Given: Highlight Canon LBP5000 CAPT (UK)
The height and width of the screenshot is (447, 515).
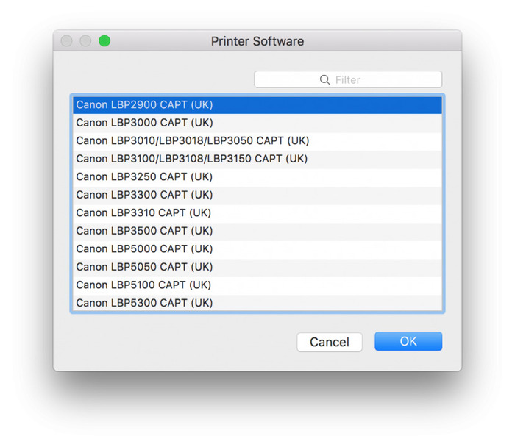Looking at the screenshot, I should (257, 249).
